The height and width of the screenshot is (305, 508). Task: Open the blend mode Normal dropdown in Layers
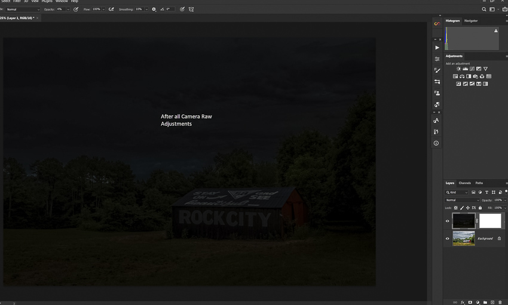point(463,200)
